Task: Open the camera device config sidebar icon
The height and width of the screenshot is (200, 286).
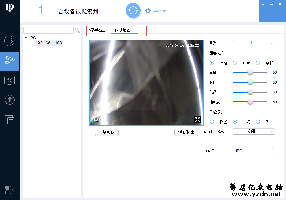Action: (10, 61)
